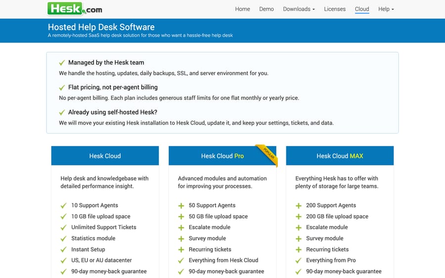This screenshot has height=278, width=445.
Task: Click the Hesk Cloud Pro plan header
Action: pyautogui.click(x=222, y=156)
